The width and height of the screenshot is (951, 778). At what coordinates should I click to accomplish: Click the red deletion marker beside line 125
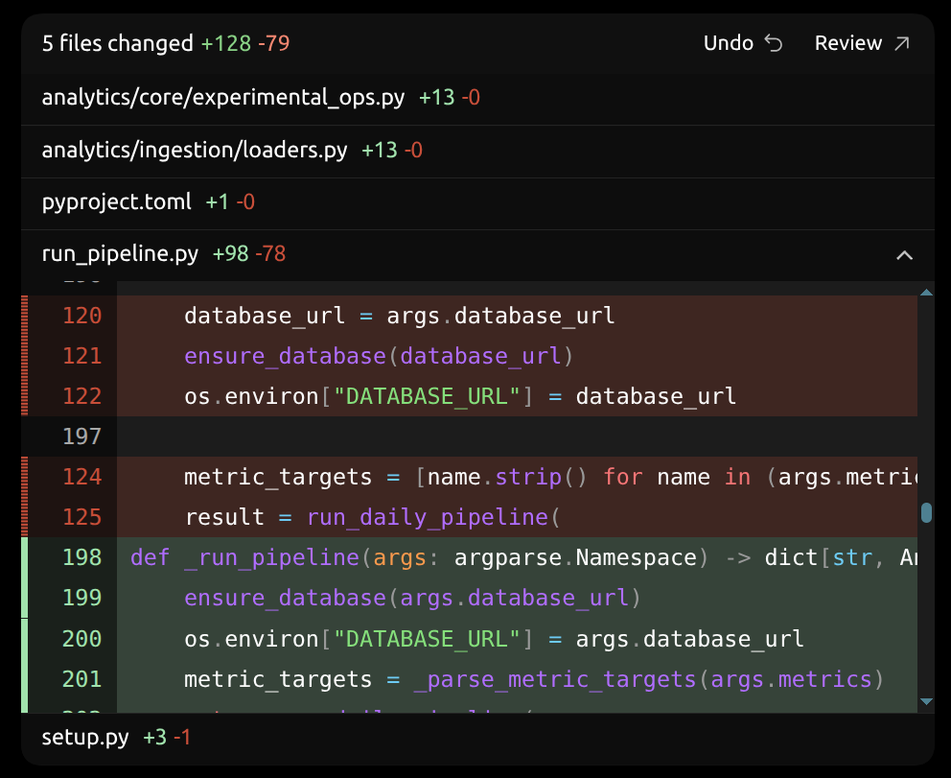[x=24, y=517]
